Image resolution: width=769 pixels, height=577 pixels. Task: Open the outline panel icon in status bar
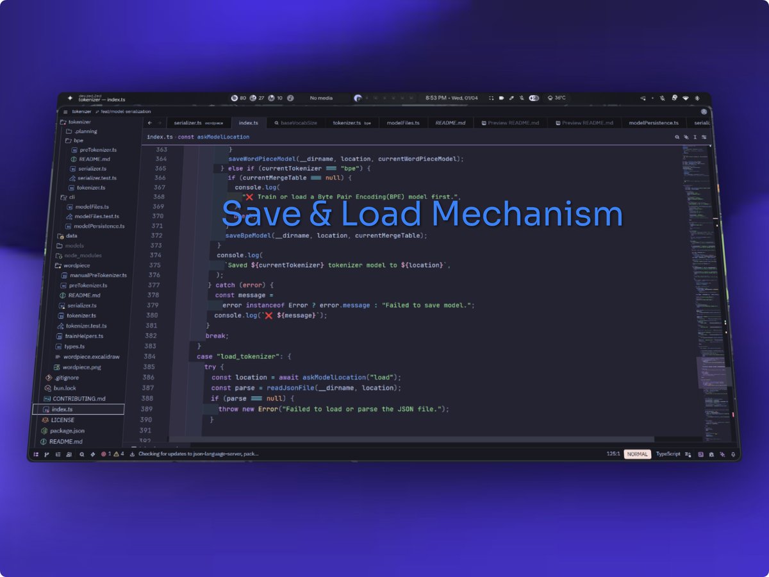tap(58, 454)
